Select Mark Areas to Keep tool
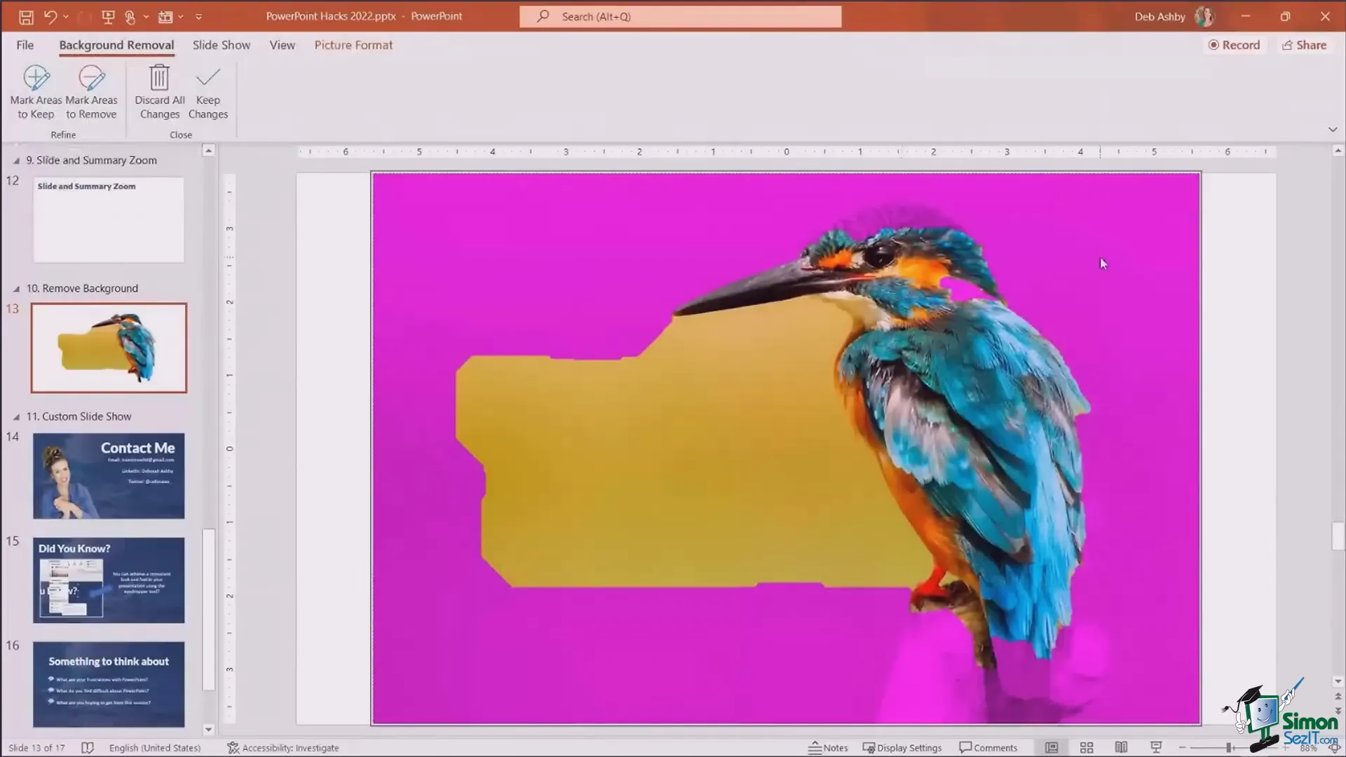Viewport: 1346px width, 757px height. click(x=36, y=93)
